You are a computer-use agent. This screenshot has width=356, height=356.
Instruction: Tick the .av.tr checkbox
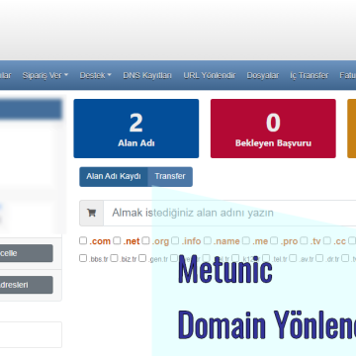(x=293, y=258)
